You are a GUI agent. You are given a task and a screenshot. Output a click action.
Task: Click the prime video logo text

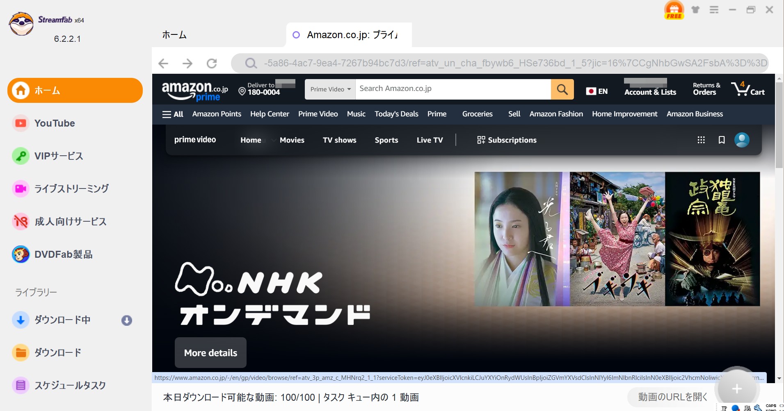tap(195, 140)
